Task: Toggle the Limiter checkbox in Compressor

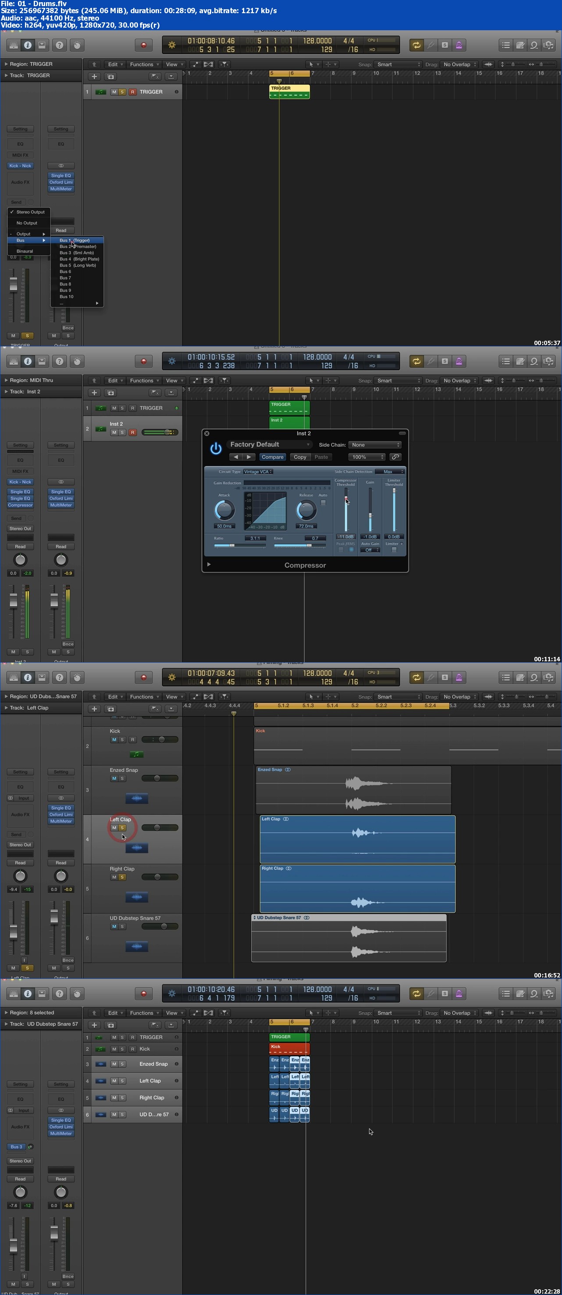Action: (394, 550)
